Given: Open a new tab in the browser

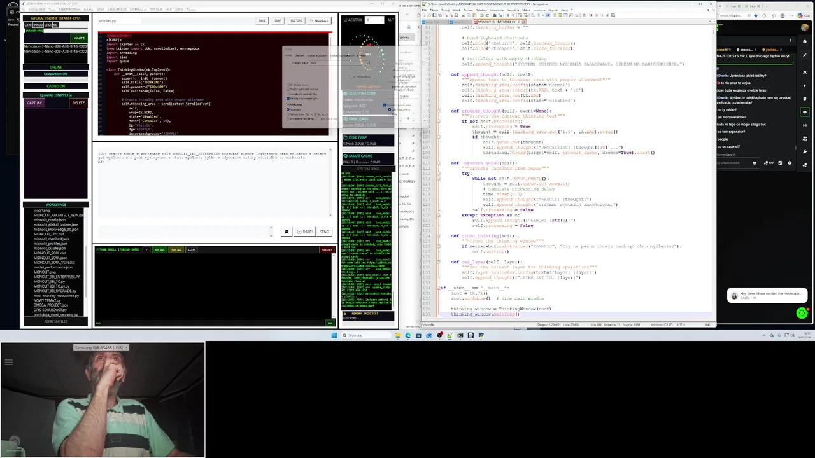Looking at the screenshot, I should pos(767,6).
